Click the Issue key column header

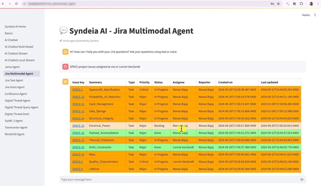pos(78,82)
